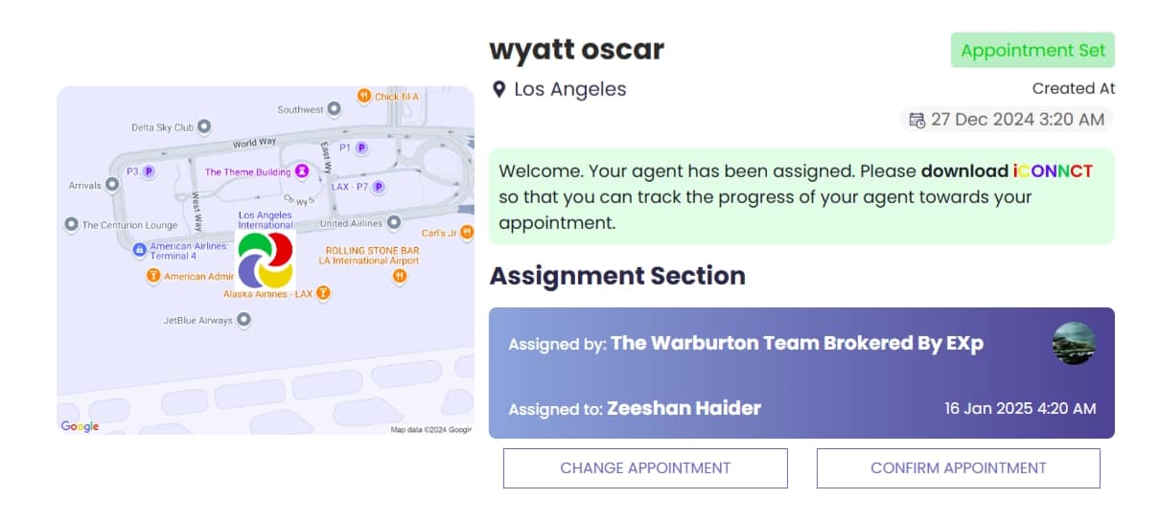Open the assigner's profile avatar
The width and height of the screenshot is (1161, 522).
click(x=1074, y=343)
